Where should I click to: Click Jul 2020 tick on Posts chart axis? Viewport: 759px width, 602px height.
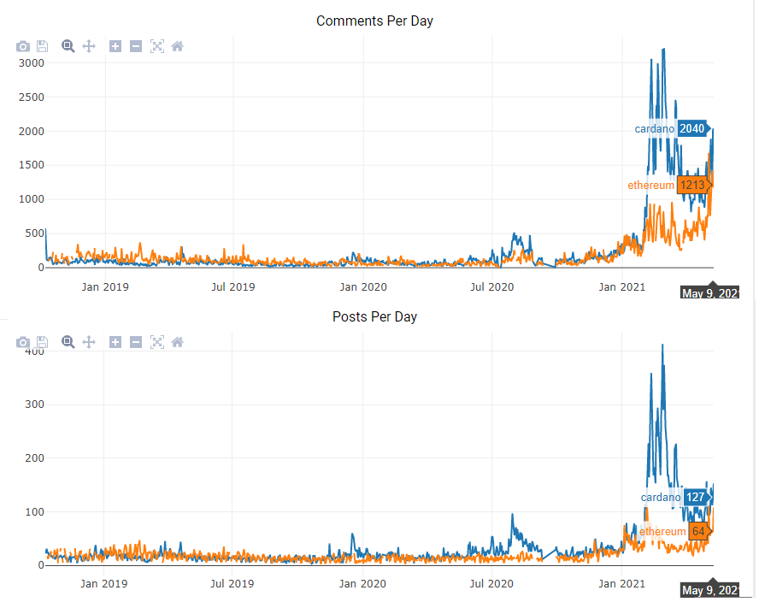[x=491, y=583]
